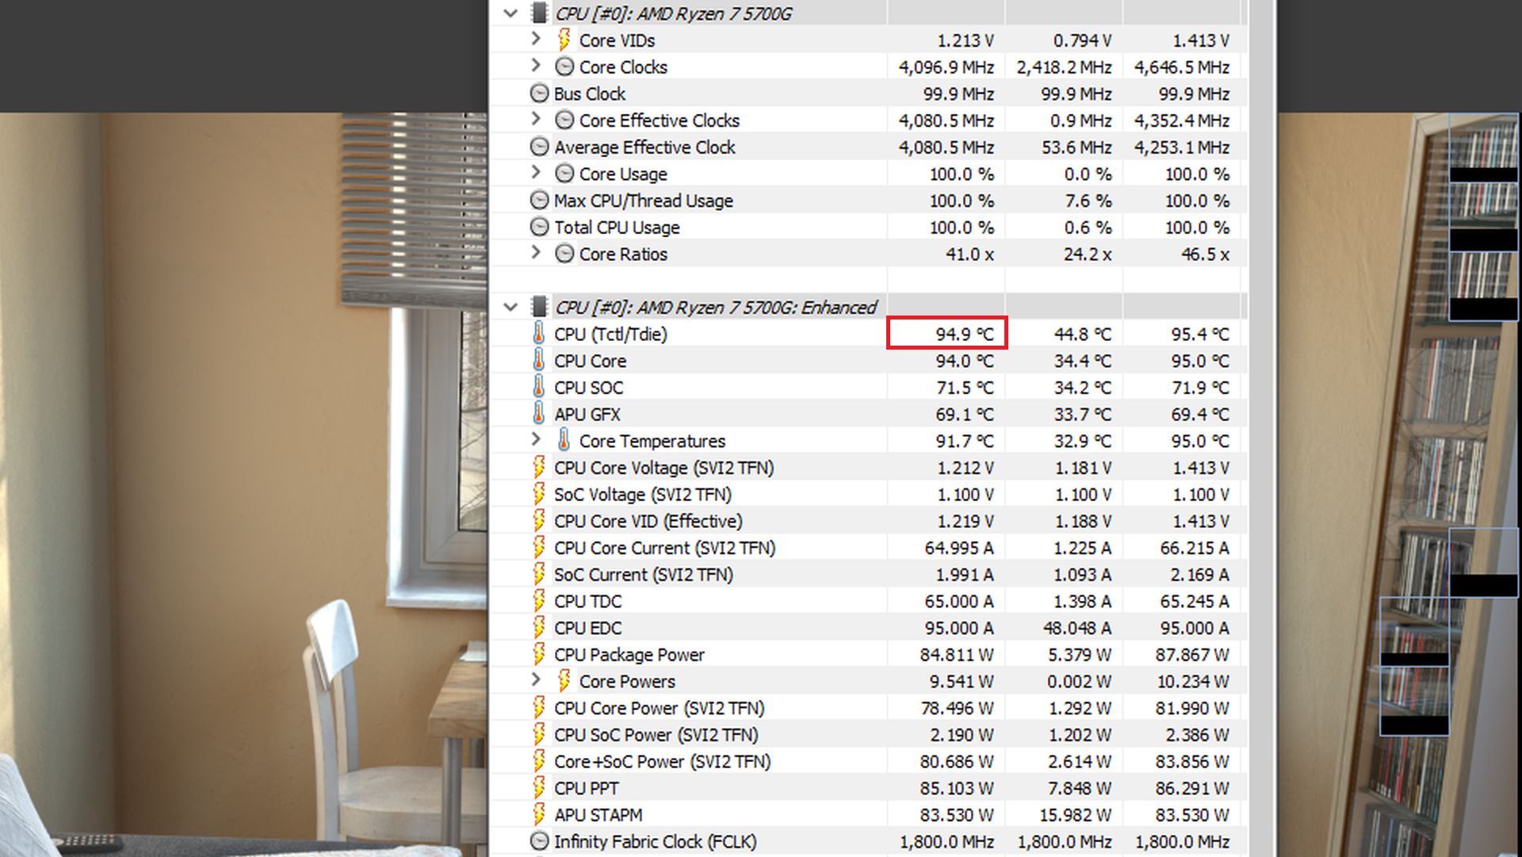The width and height of the screenshot is (1522, 857).
Task: Click the thermometer icon beside CPU (Tctl/Tdie)
Action: (539, 334)
